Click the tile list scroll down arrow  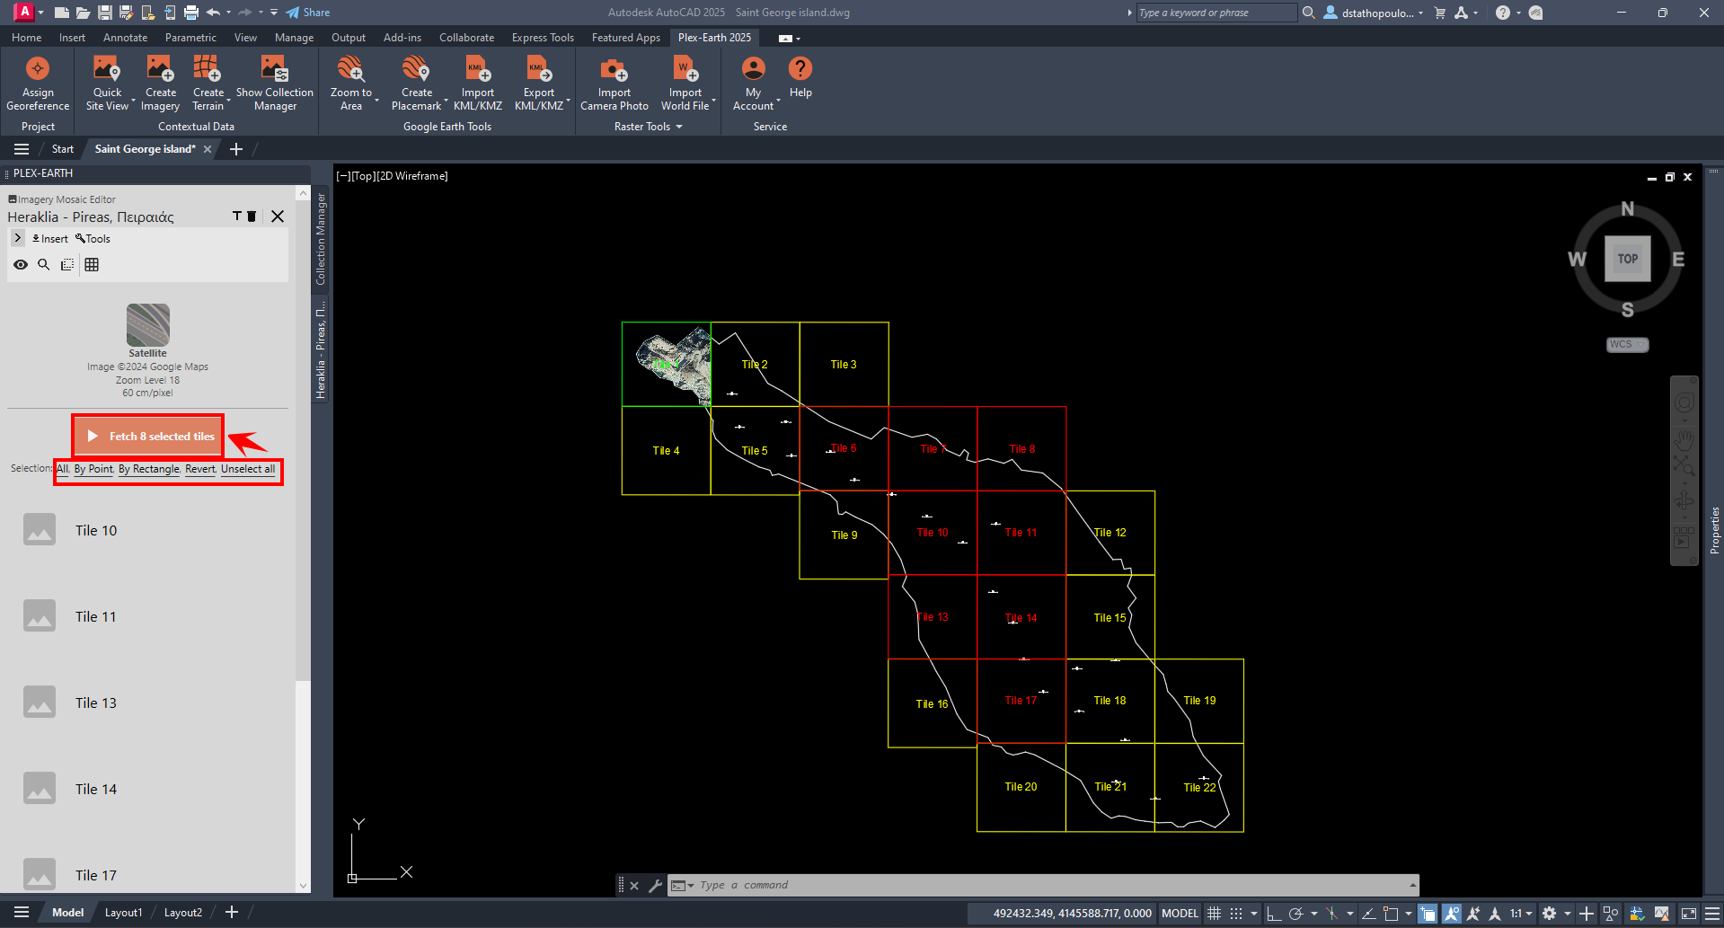click(x=303, y=886)
